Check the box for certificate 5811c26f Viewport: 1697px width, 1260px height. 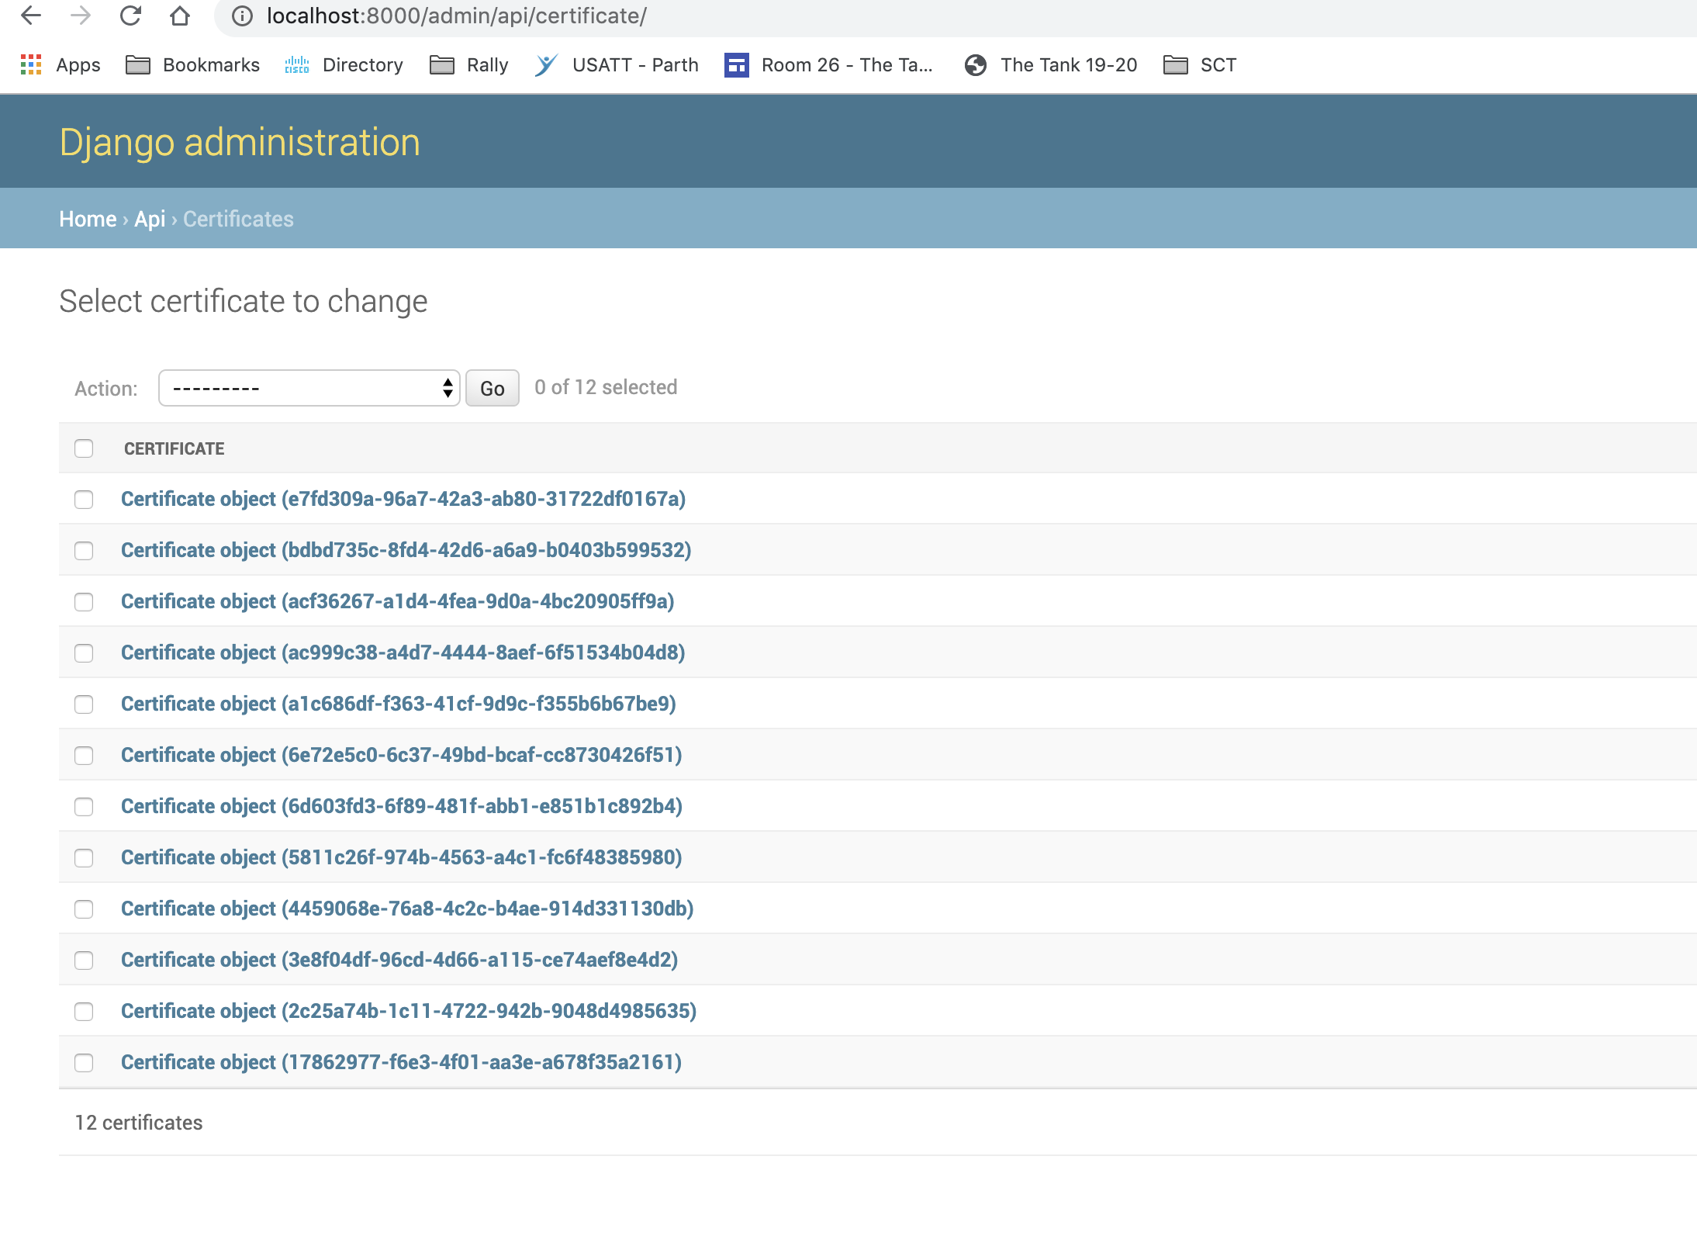coord(84,858)
